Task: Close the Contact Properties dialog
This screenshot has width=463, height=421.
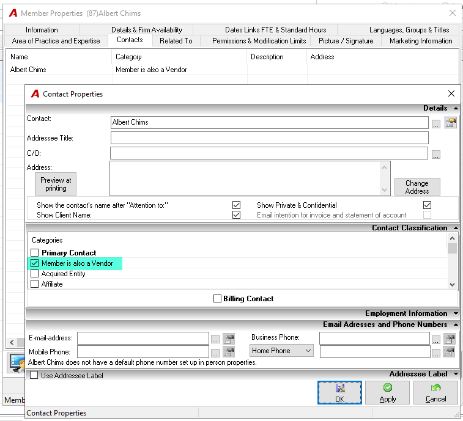Action: 451,93
